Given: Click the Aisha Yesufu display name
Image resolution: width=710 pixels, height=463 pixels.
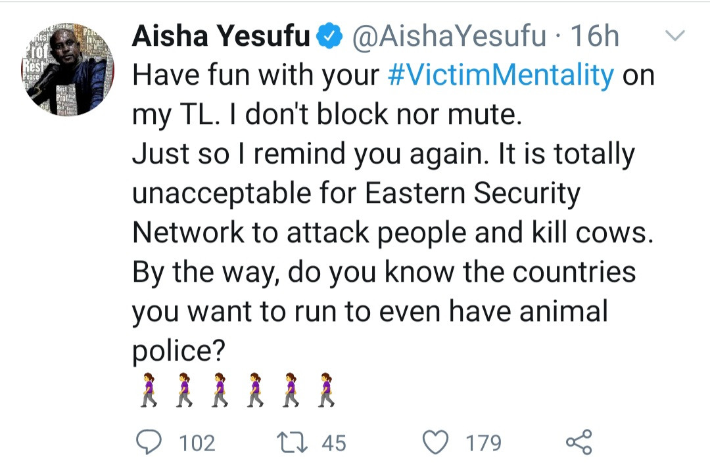Looking at the screenshot, I should [220, 37].
